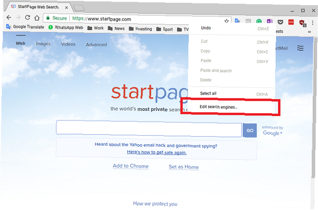Select the StartPage Web Search tab
The height and width of the screenshot is (210, 318).
(38, 7)
